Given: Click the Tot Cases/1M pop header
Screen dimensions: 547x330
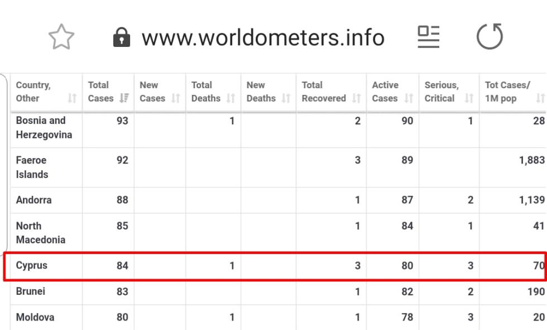Looking at the screenshot, I should pos(507,92).
